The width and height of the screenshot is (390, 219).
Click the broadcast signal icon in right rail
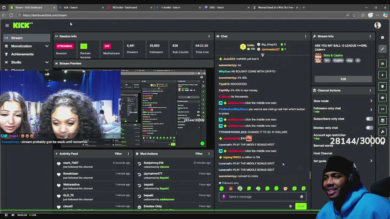point(382,109)
